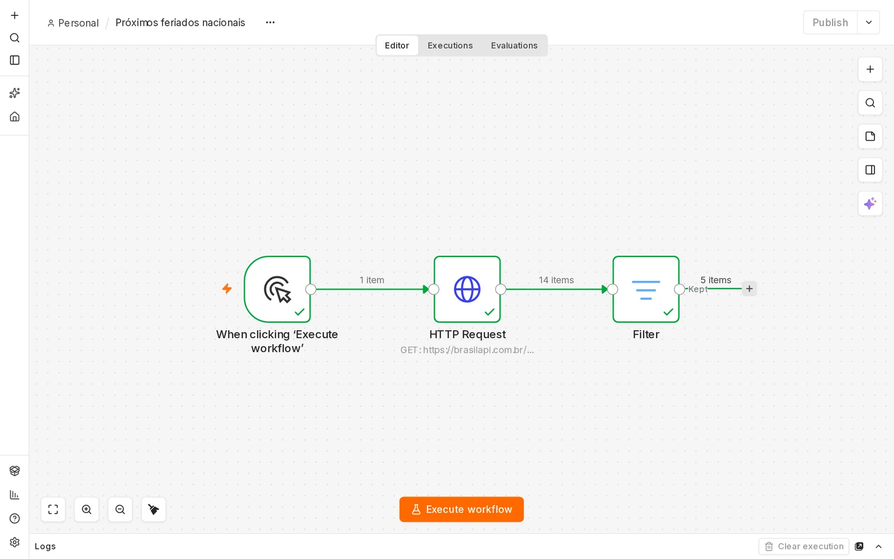Zoom out on the canvas

tap(120, 509)
